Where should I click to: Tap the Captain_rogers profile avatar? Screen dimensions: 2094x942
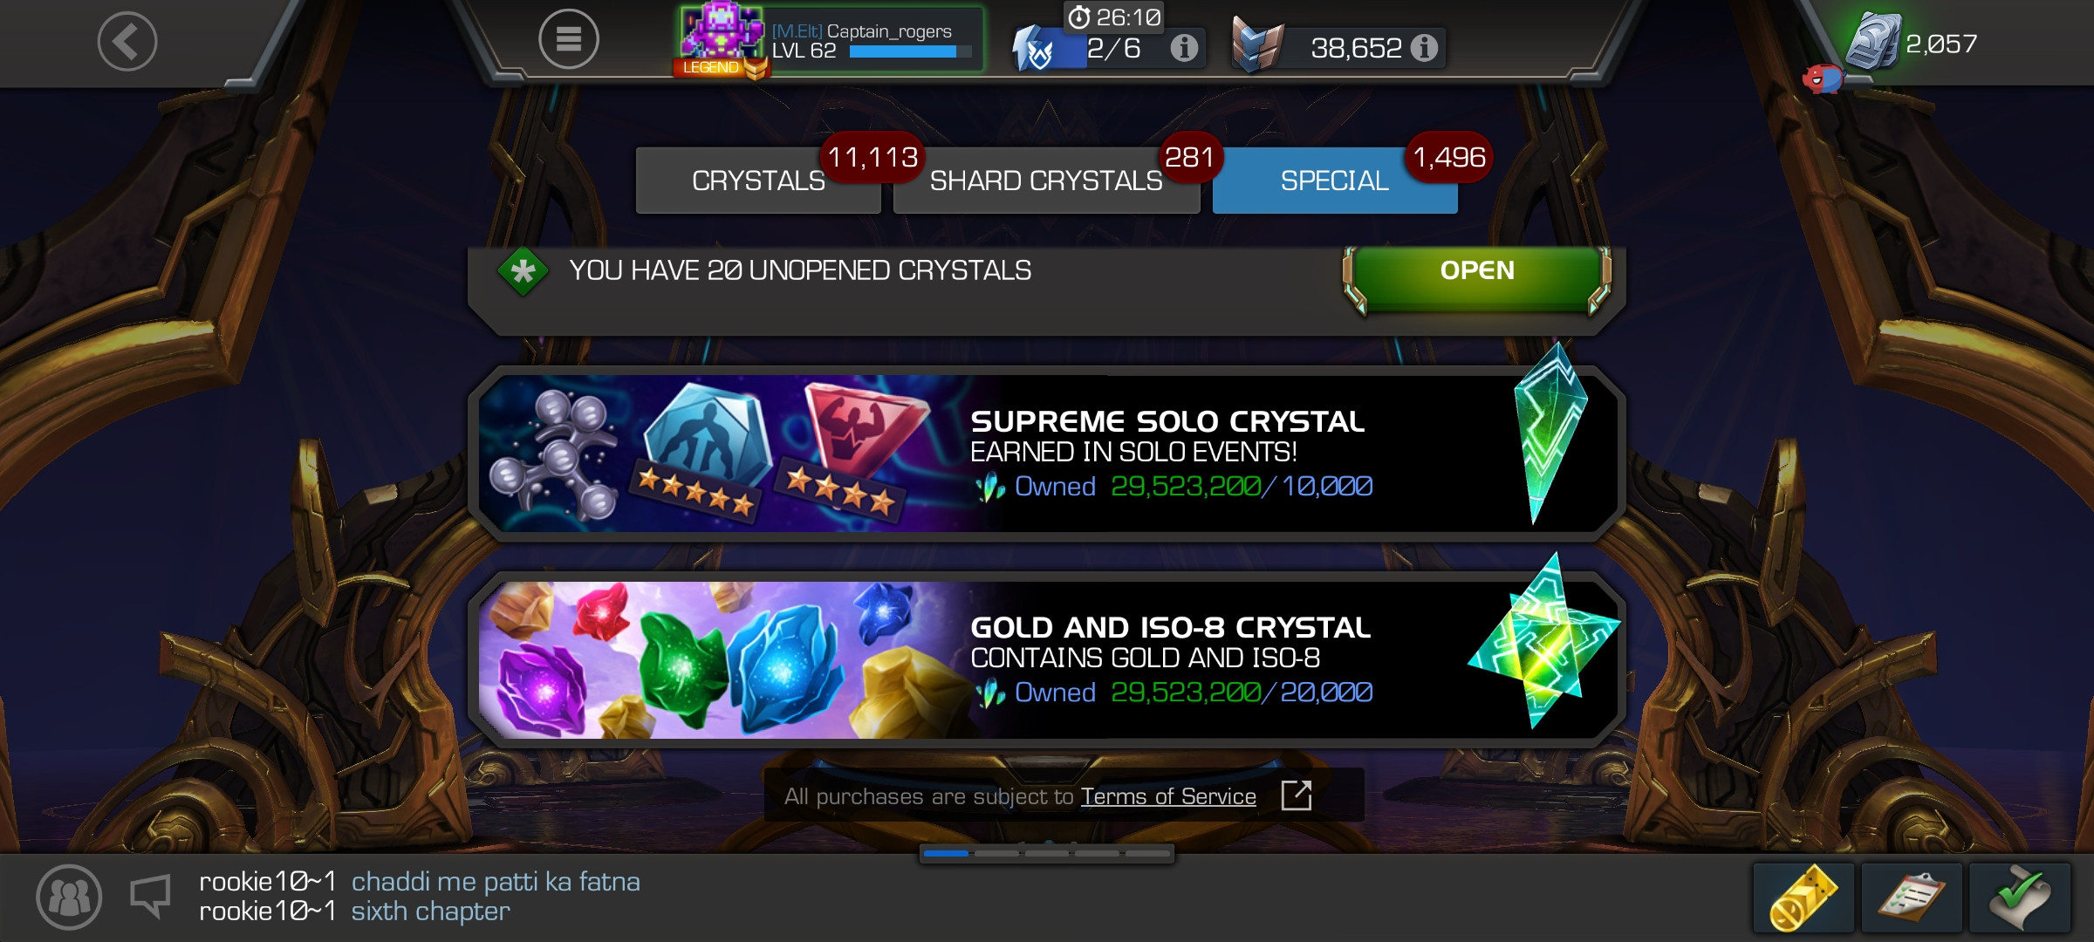[x=722, y=35]
